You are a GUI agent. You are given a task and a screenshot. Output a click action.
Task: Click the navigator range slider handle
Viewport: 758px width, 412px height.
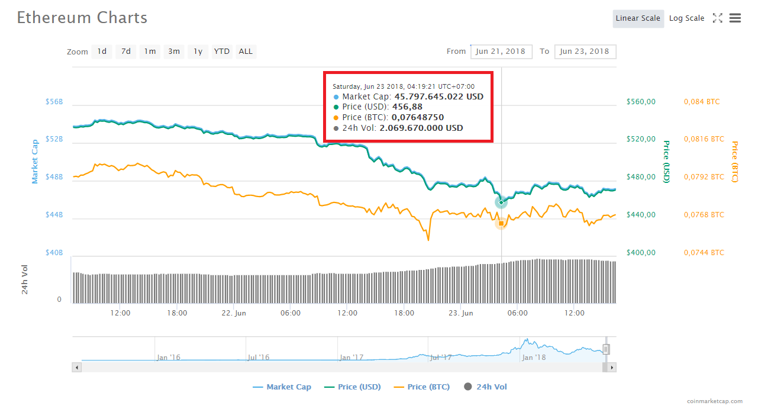tap(606, 349)
